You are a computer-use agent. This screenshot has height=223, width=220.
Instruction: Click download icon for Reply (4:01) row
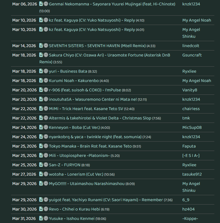(x=41, y=30)
